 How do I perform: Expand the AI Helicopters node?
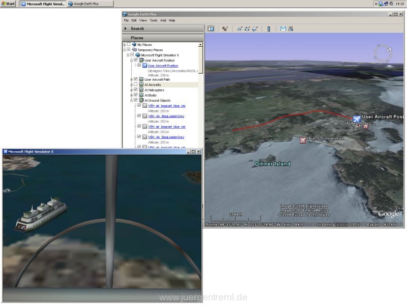[131, 90]
